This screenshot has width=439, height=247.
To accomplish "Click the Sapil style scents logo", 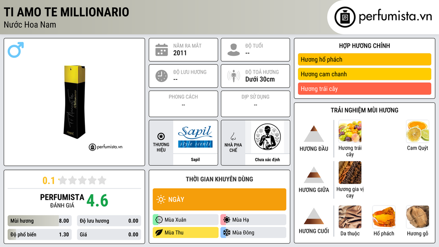I will 195,137.
